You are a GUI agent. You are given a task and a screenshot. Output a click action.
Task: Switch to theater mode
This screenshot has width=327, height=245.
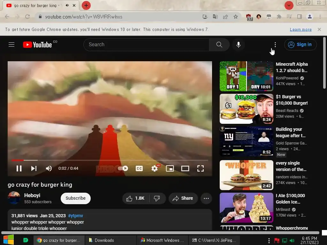pos(185,168)
